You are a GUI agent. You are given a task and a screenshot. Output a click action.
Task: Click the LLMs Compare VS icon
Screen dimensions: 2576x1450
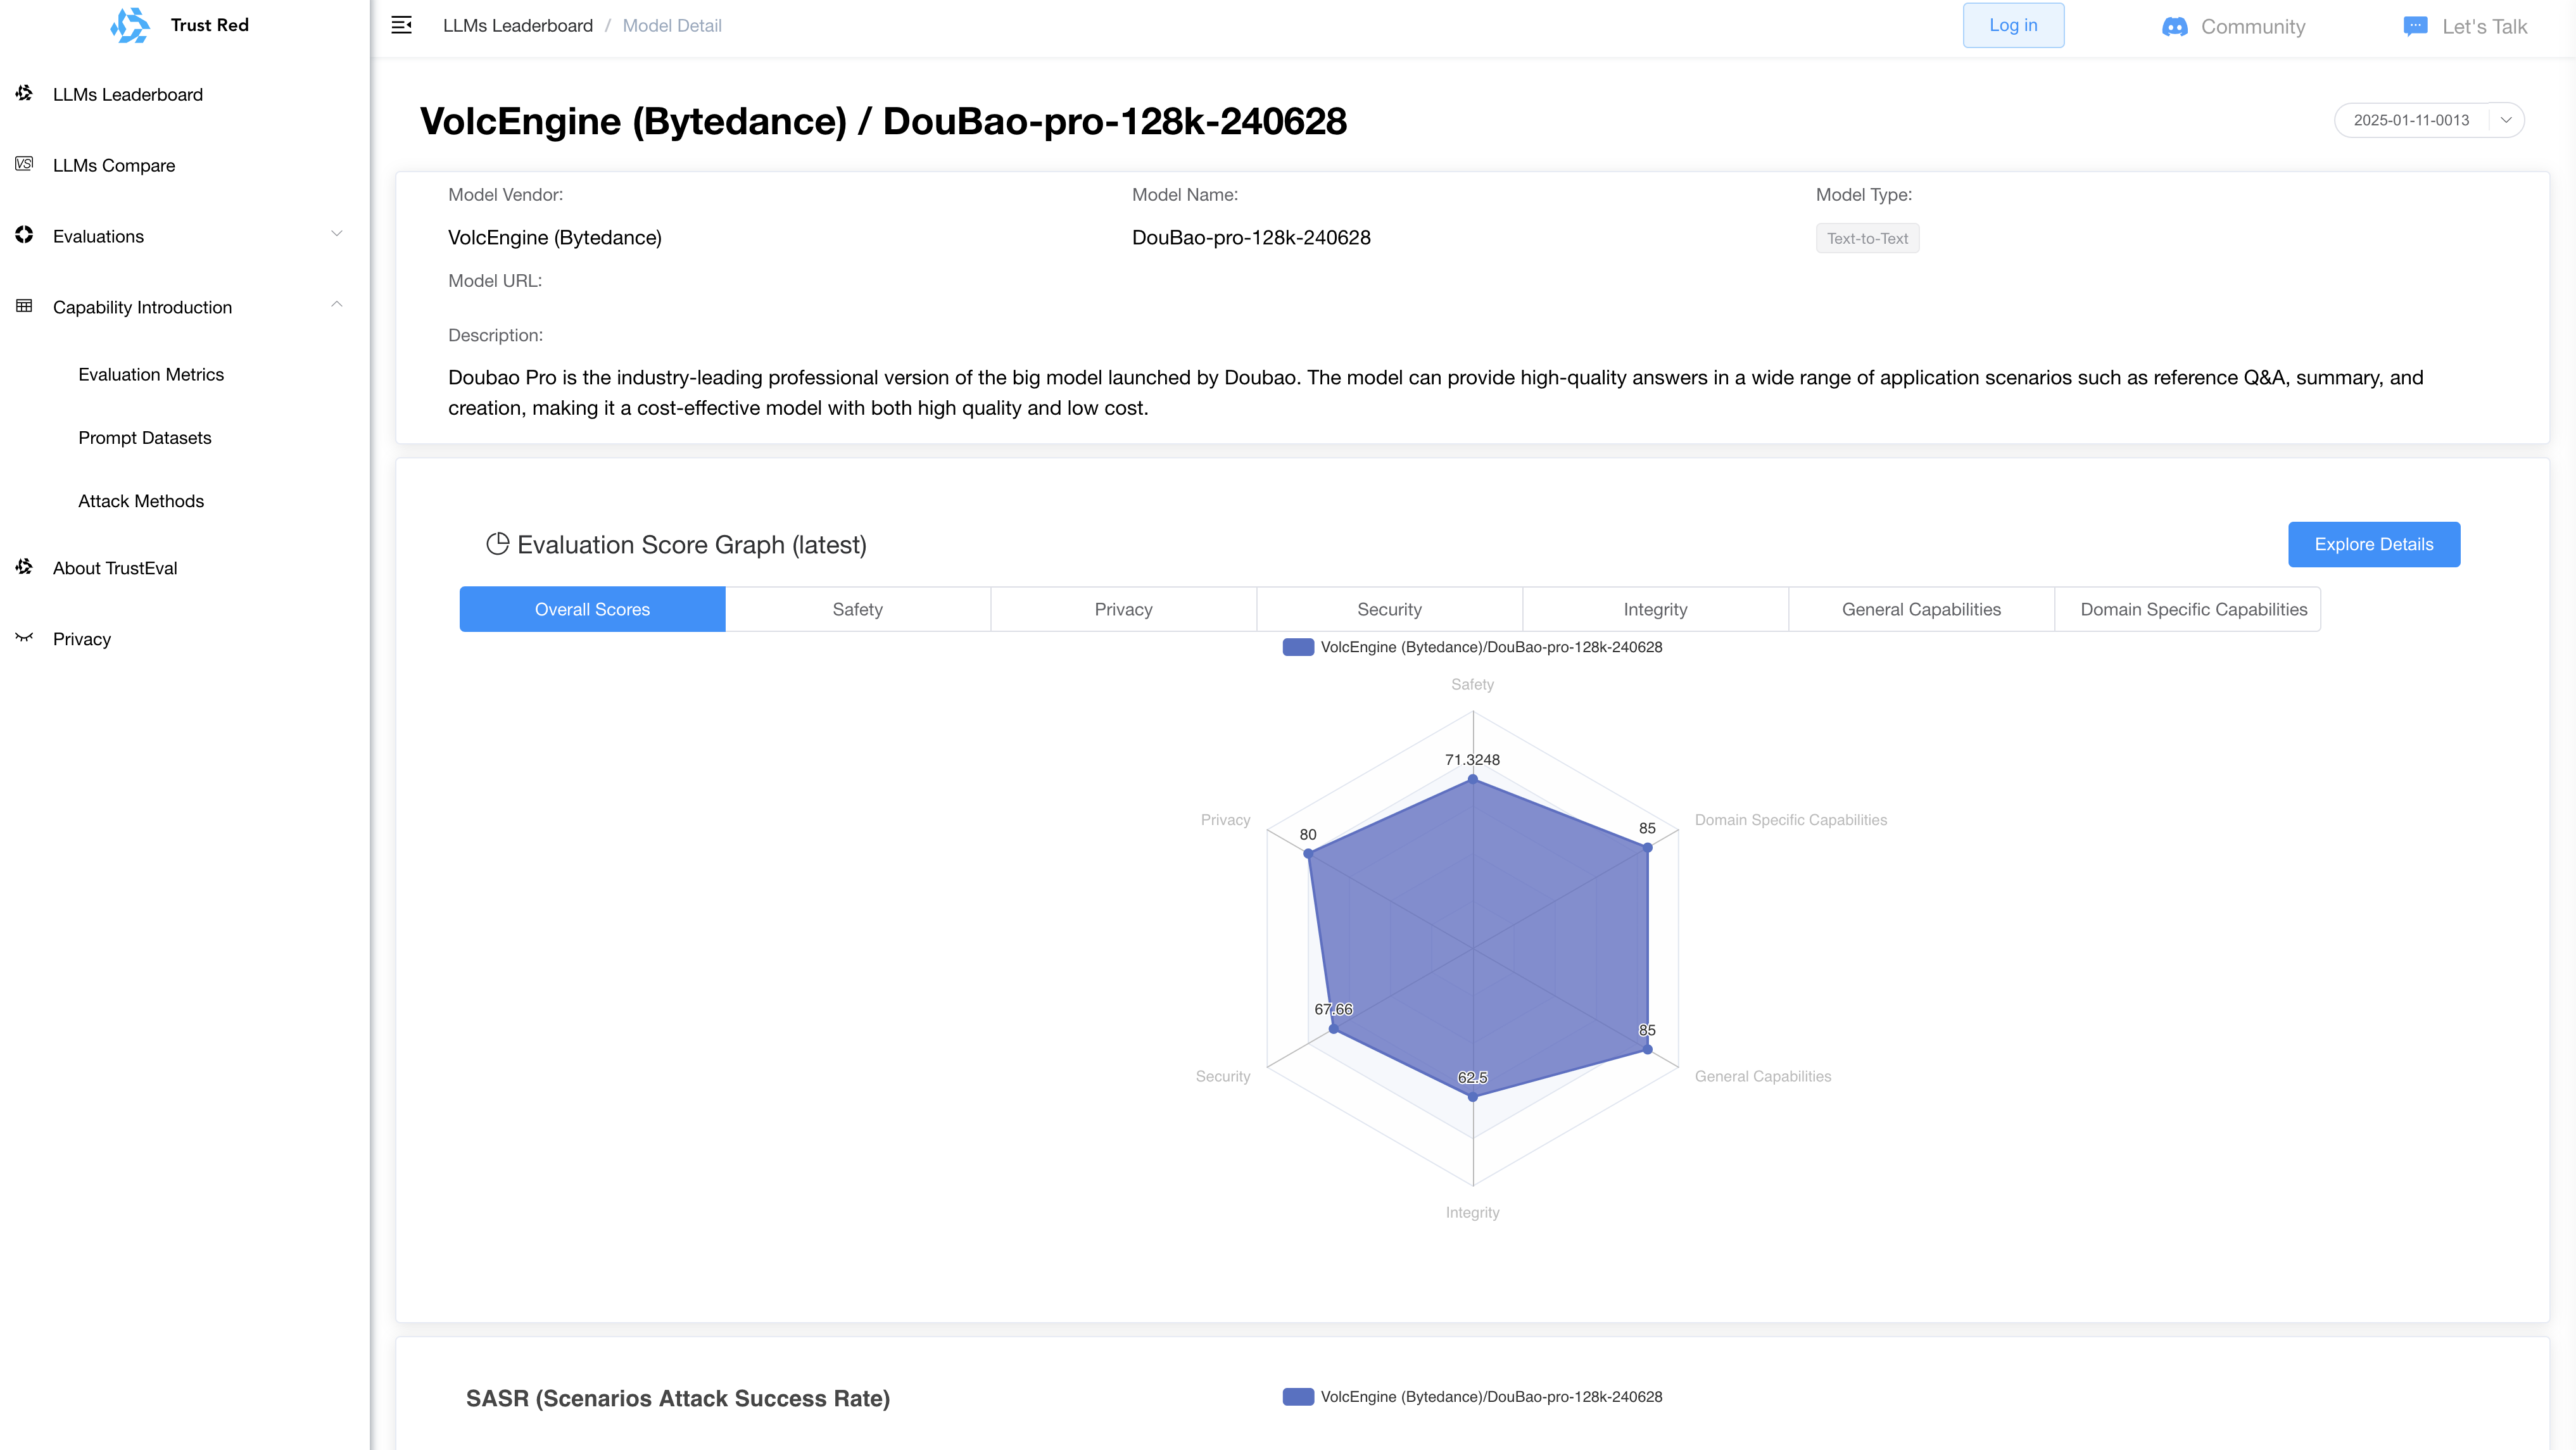point(24,164)
